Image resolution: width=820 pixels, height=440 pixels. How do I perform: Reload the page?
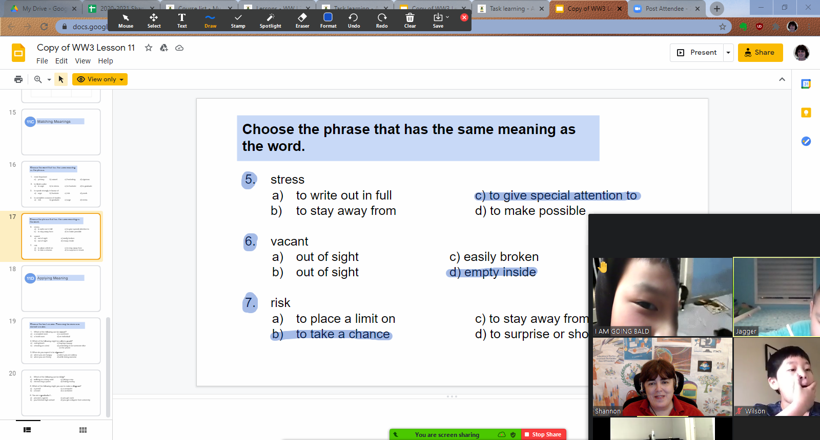[x=44, y=27]
